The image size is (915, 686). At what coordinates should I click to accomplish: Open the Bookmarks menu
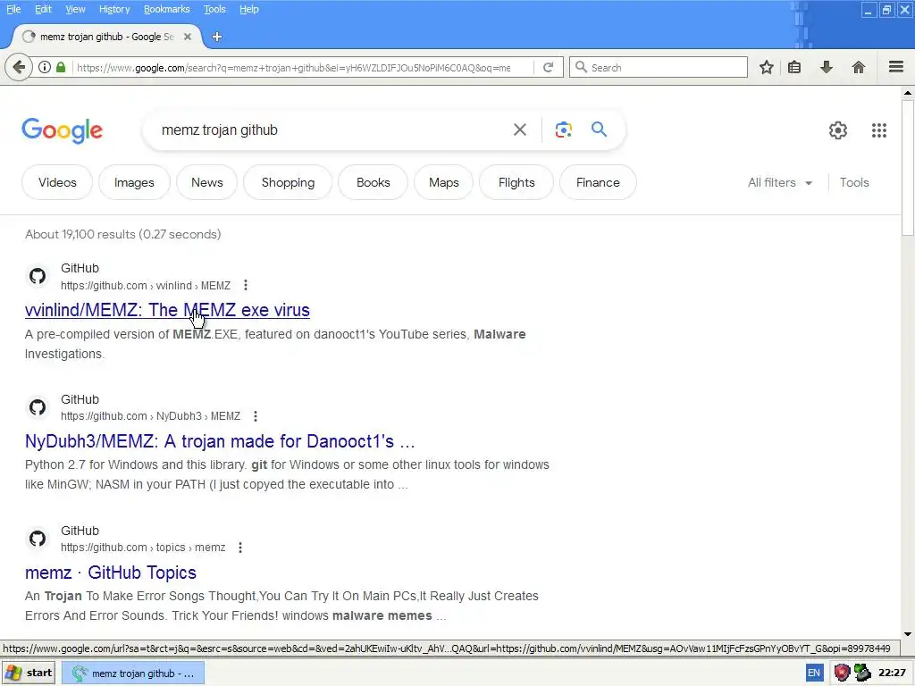point(167,9)
